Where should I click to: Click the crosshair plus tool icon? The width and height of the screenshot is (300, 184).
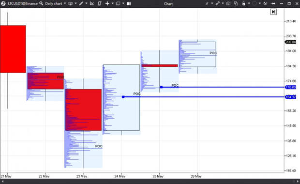point(107,3)
